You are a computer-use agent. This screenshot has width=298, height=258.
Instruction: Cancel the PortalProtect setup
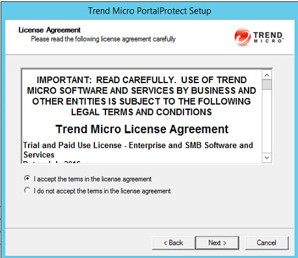[267, 242]
